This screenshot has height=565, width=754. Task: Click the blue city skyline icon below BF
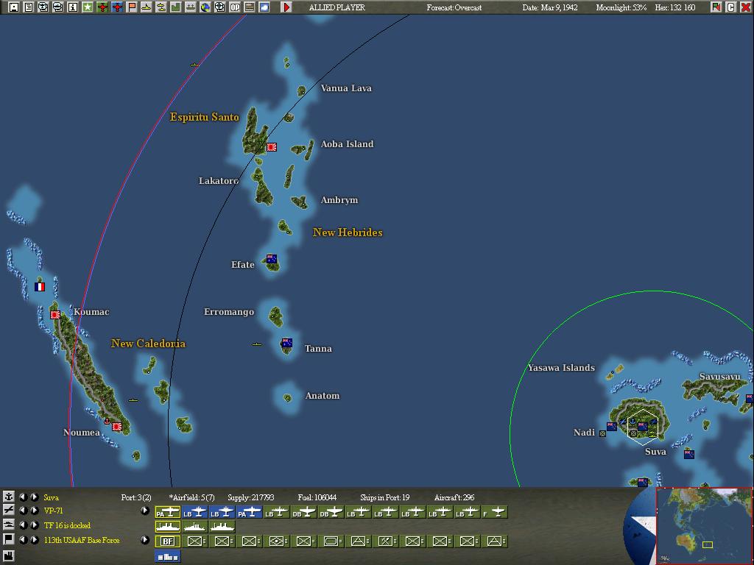click(167, 557)
